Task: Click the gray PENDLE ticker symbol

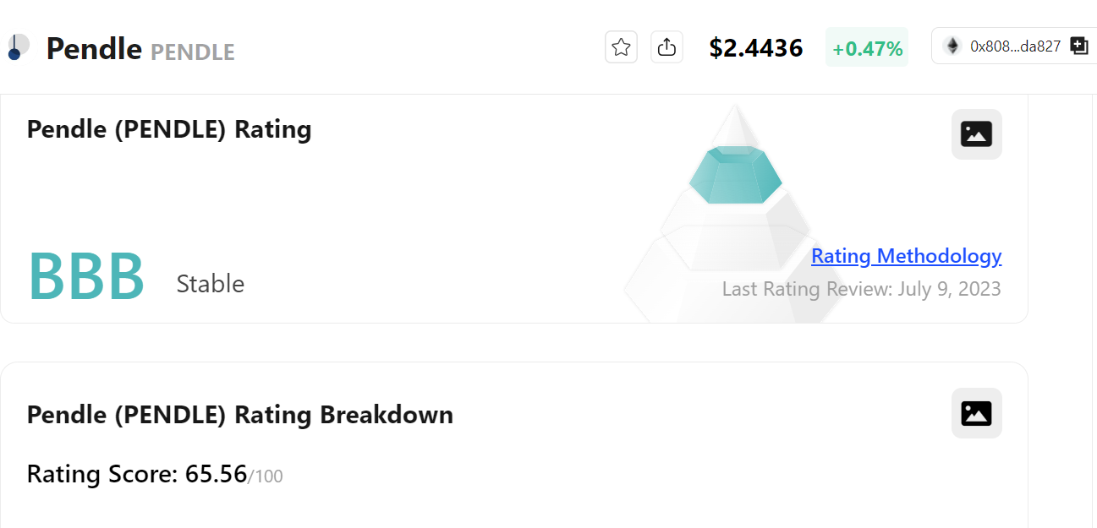Action: pos(192,52)
